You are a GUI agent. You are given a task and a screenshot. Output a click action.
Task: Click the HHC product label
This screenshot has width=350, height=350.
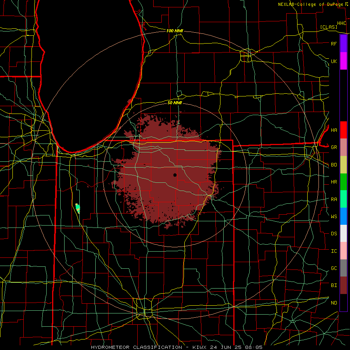click(341, 23)
